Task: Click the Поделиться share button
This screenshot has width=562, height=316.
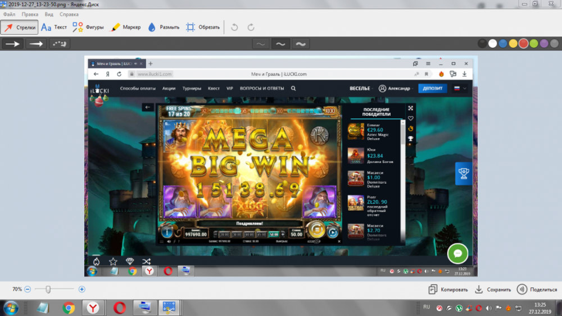Action: (x=537, y=290)
